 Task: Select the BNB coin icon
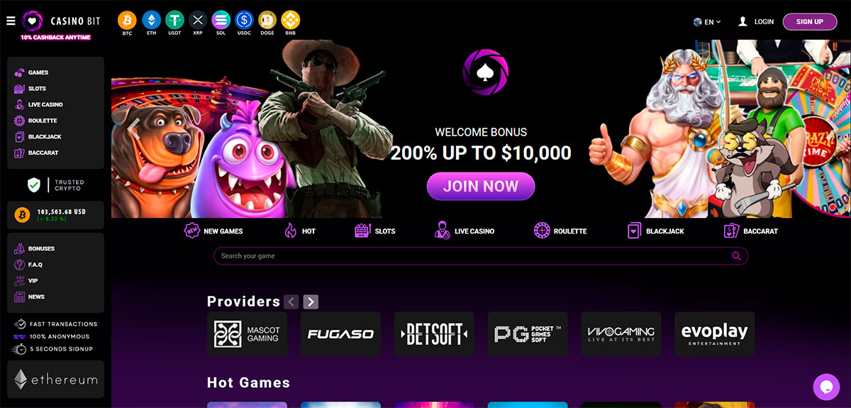tap(290, 20)
